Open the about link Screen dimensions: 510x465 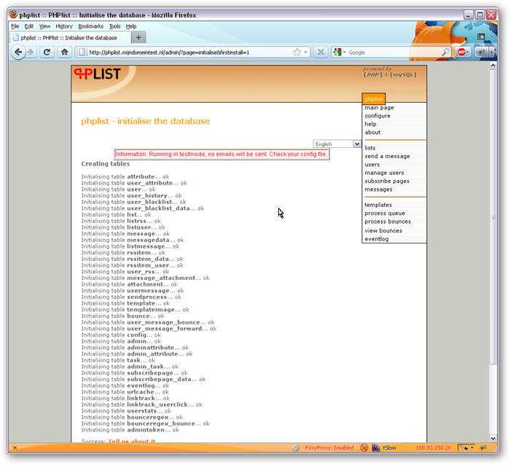372,132
